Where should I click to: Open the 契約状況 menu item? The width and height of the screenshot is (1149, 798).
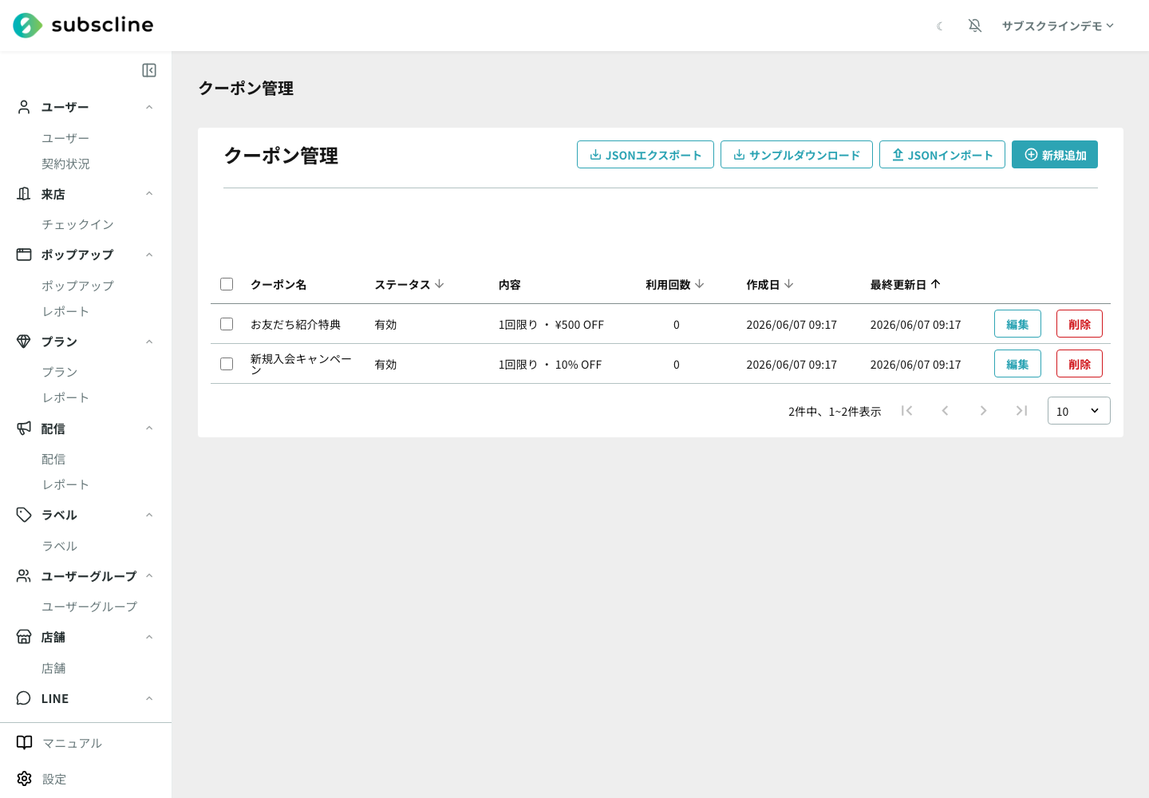[x=65, y=164]
